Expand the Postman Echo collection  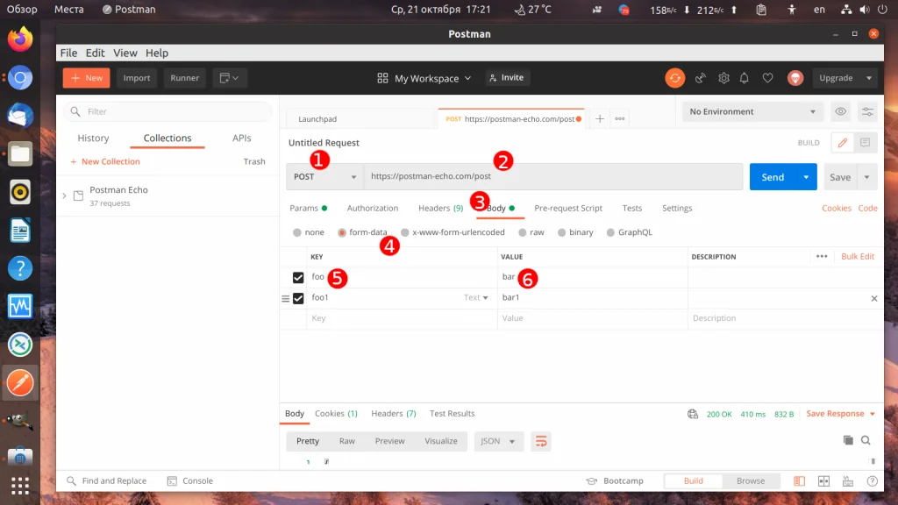[64, 196]
